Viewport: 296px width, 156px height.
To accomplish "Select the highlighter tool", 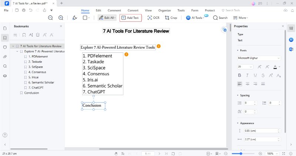I will click(x=75, y=18).
